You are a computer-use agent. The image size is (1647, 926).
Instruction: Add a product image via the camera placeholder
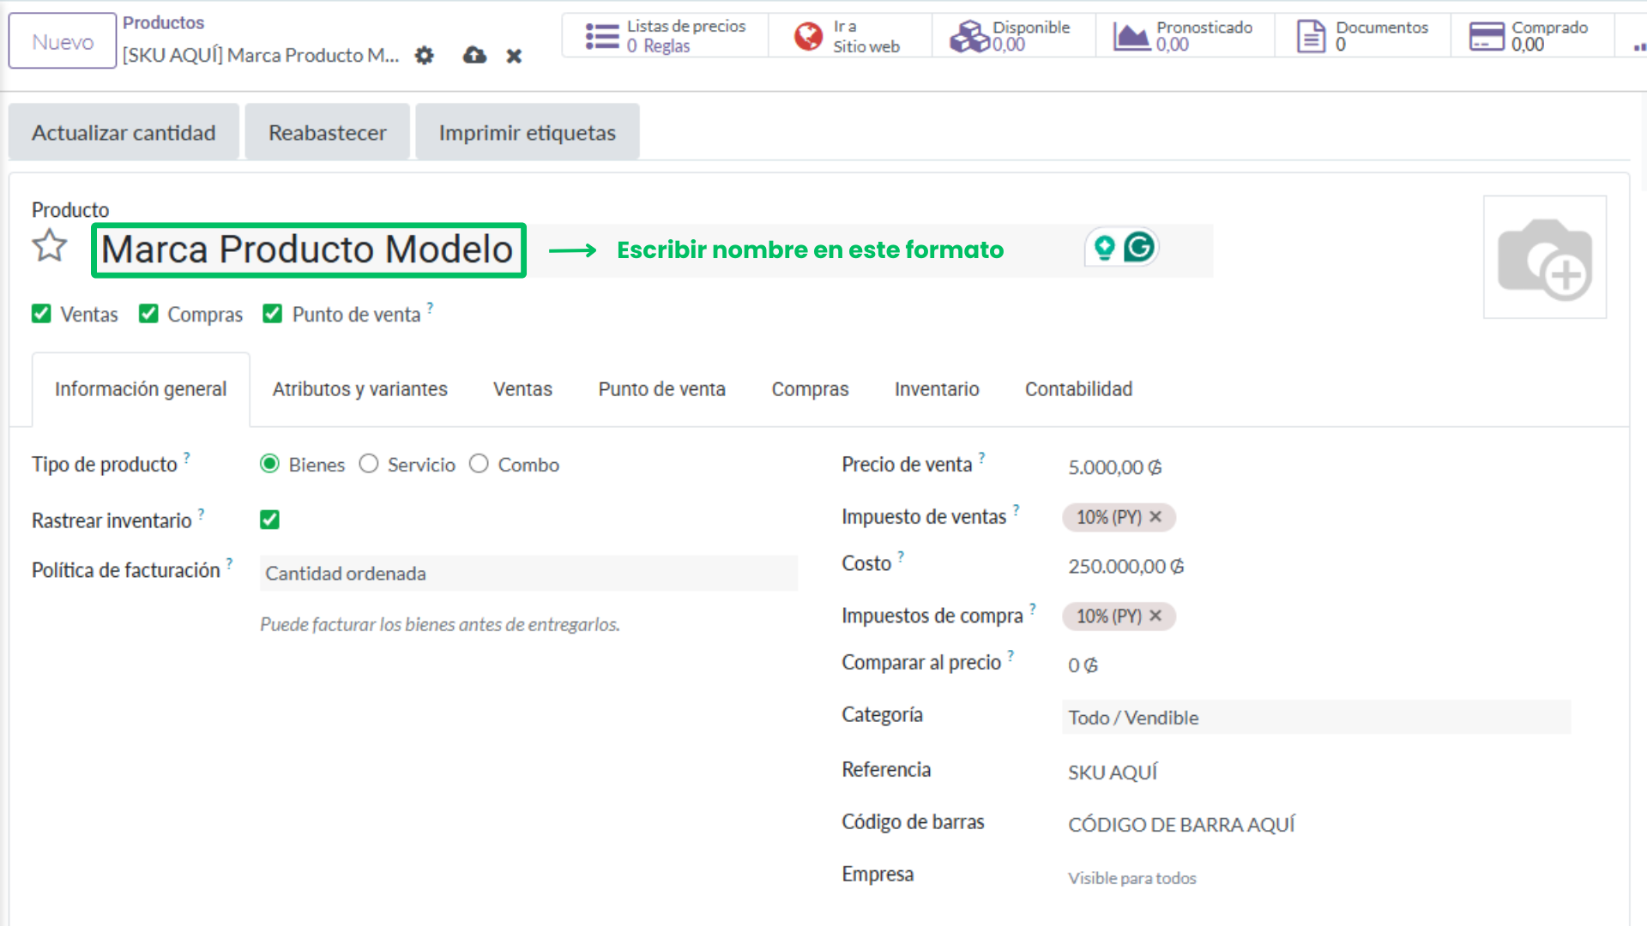(1544, 257)
